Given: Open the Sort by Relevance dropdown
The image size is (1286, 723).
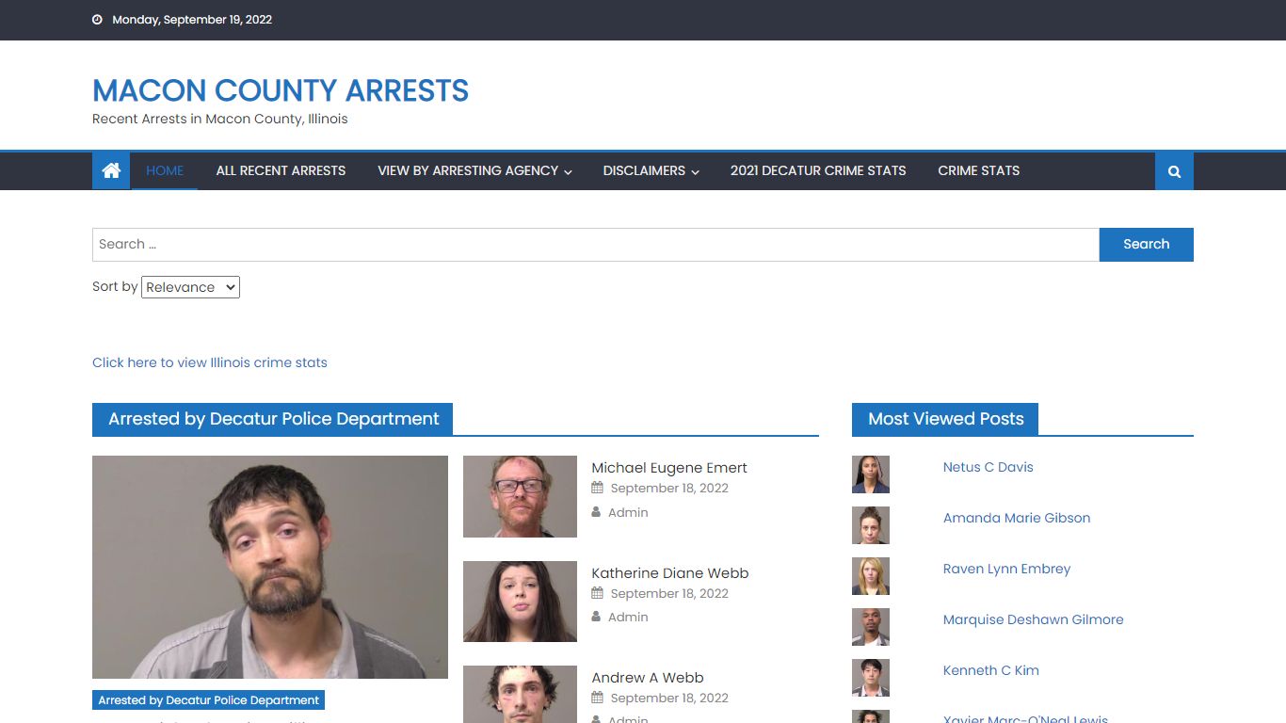Looking at the screenshot, I should click(190, 287).
